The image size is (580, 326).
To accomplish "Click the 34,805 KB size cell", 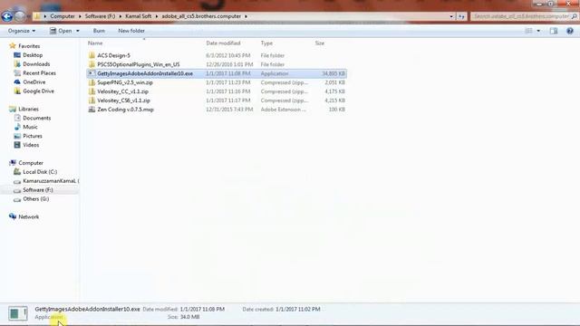I will (333, 73).
